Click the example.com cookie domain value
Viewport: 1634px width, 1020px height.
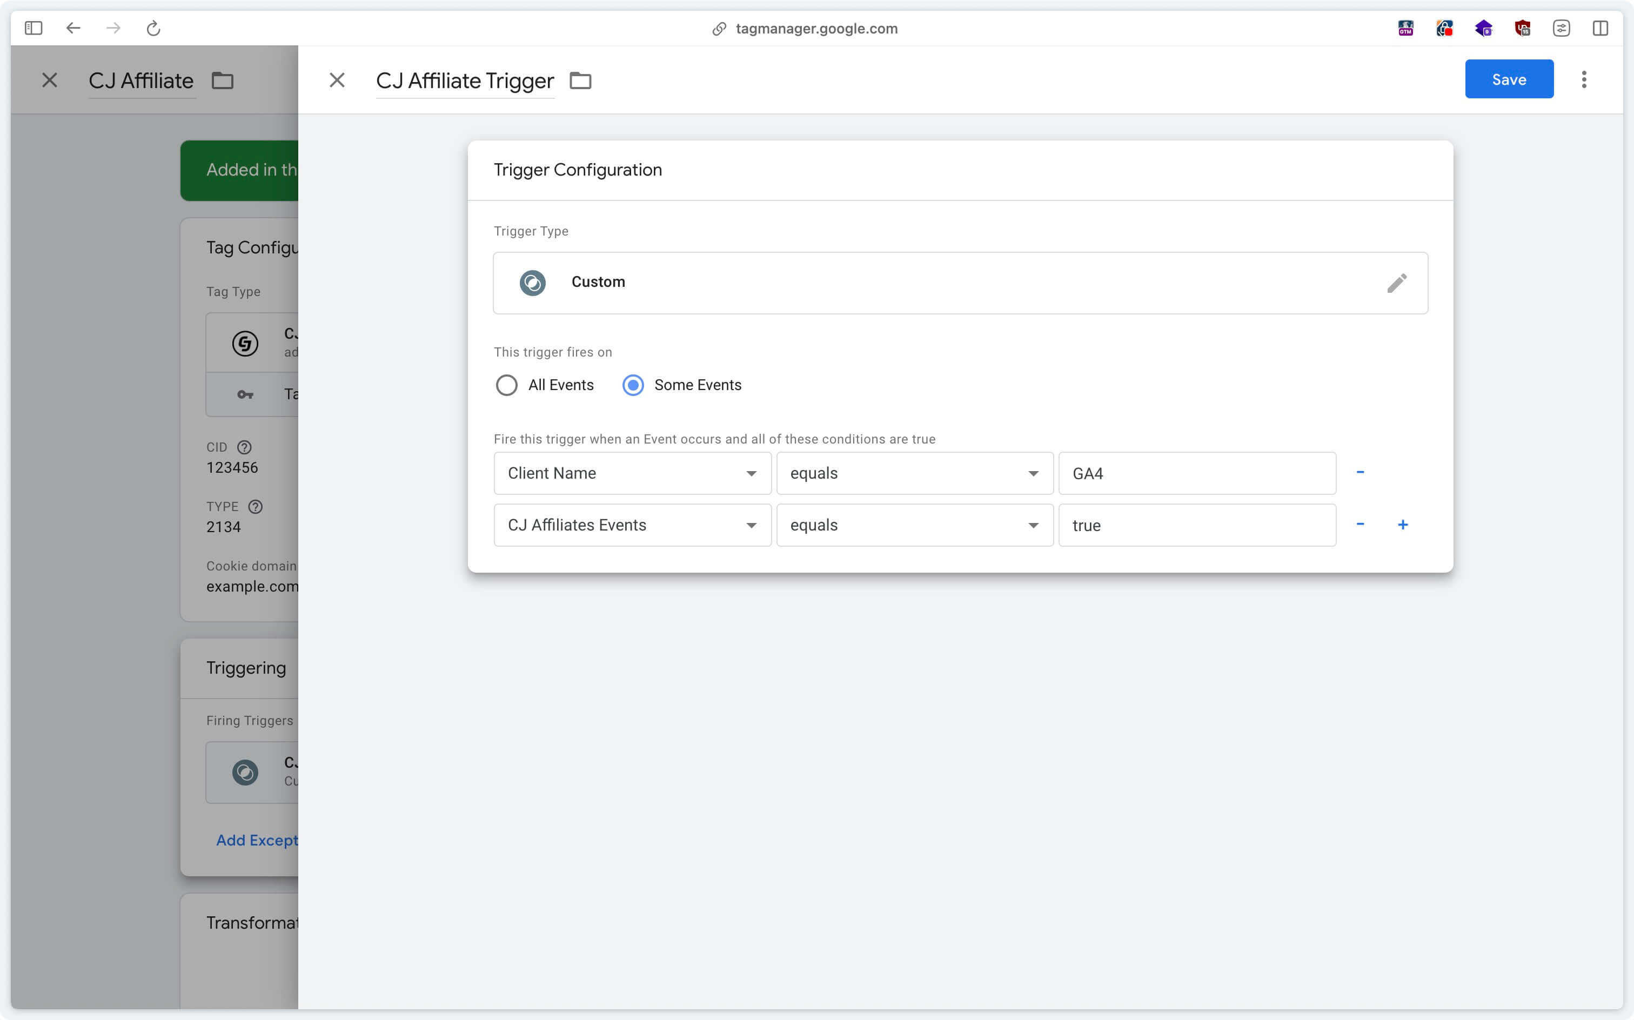point(252,586)
